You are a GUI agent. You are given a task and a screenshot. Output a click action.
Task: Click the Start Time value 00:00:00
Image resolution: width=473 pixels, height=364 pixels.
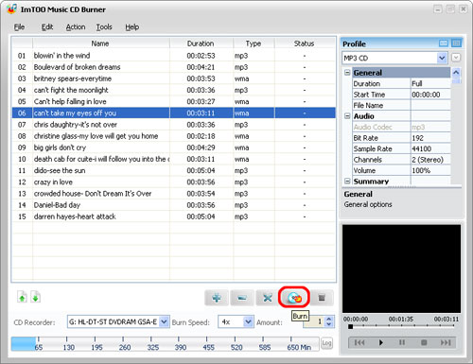tap(430, 95)
